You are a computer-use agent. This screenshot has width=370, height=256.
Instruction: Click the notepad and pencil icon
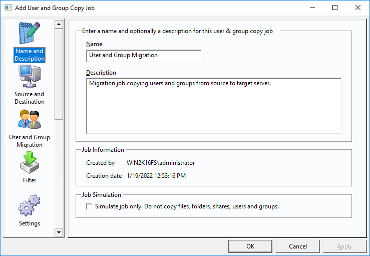click(29, 33)
